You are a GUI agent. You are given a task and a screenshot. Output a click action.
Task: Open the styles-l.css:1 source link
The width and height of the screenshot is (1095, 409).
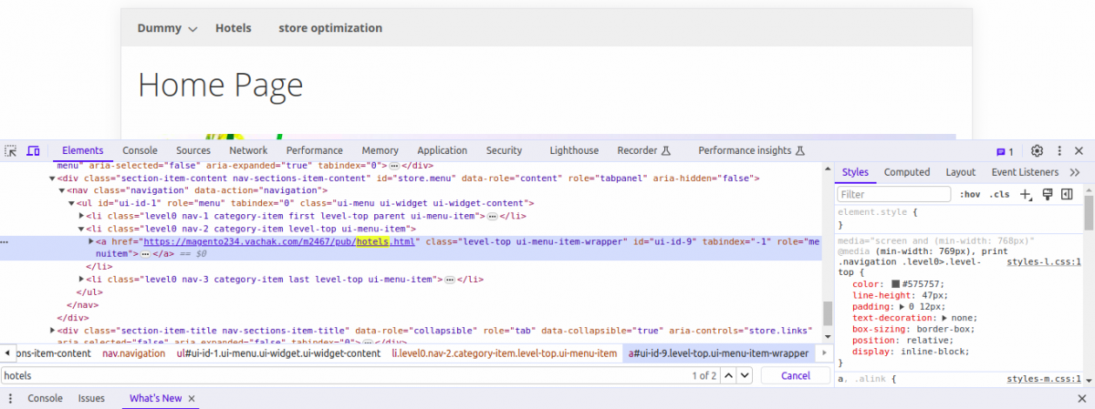tap(1044, 261)
